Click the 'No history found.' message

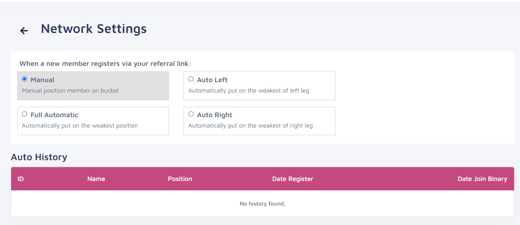tap(263, 204)
